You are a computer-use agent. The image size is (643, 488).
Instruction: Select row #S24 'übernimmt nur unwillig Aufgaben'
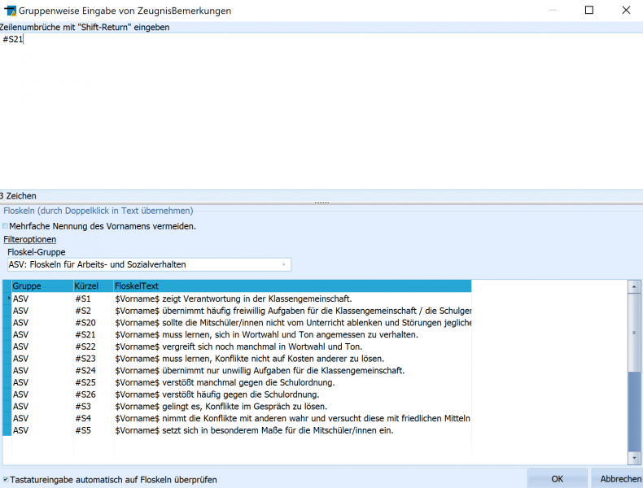[x=237, y=370]
